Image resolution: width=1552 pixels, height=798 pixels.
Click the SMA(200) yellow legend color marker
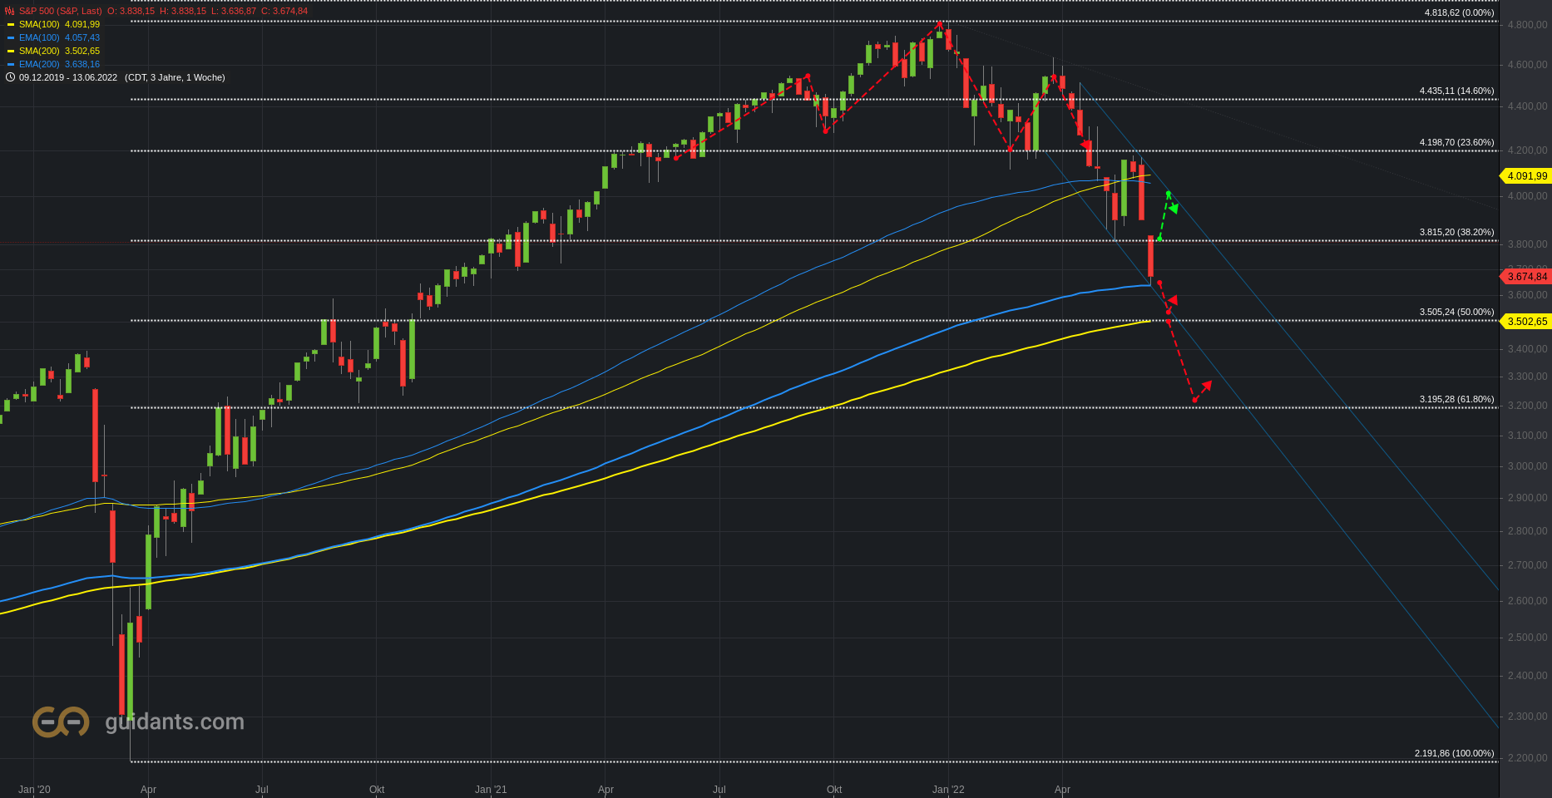[x=11, y=52]
